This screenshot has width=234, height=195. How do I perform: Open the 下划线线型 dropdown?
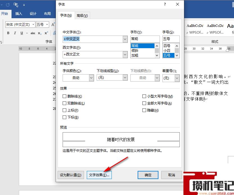click(125, 78)
